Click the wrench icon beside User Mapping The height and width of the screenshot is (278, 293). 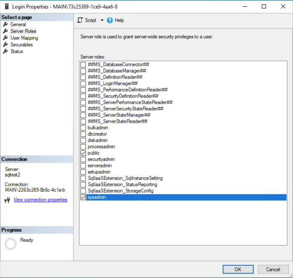[5, 38]
